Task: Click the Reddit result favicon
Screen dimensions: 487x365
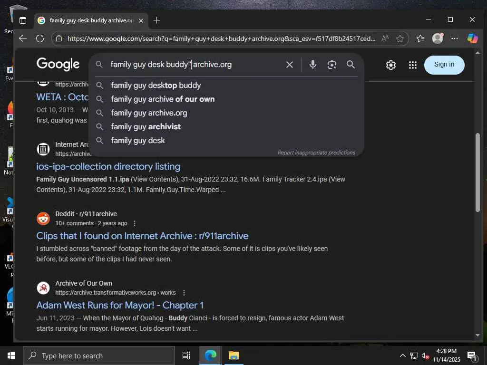Action: (43, 219)
